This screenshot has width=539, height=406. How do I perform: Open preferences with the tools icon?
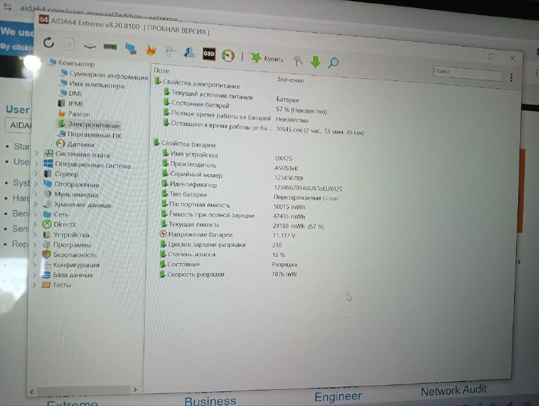click(x=297, y=61)
